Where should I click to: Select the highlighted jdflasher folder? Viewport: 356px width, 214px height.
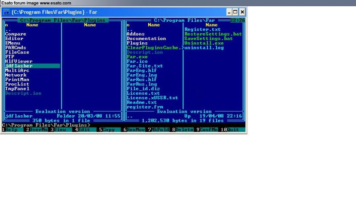pos(32,66)
